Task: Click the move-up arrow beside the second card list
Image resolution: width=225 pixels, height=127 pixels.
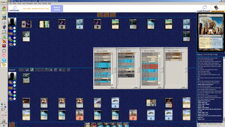Action: point(138,68)
